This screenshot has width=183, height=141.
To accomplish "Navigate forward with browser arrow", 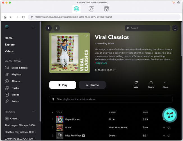I will point(17,17).
